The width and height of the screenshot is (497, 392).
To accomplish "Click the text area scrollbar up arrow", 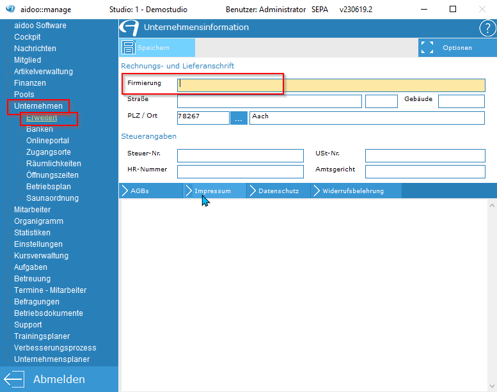I will click(491, 205).
